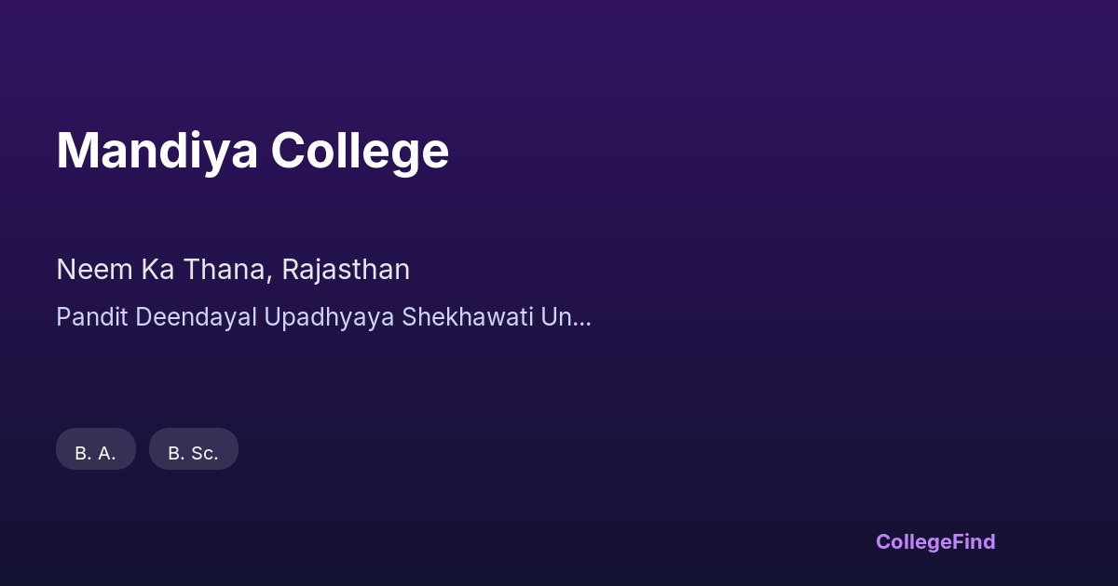Viewport: 1118px width, 586px height.
Task: Click the "Find" part of the CollegeFind logo
Action: coord(974,541)
